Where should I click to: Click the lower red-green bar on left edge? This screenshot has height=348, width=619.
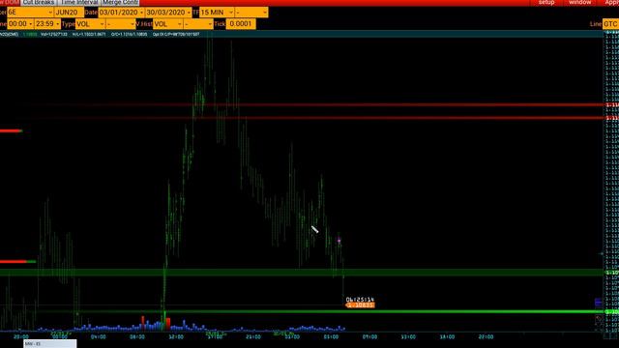coord(17,261)
